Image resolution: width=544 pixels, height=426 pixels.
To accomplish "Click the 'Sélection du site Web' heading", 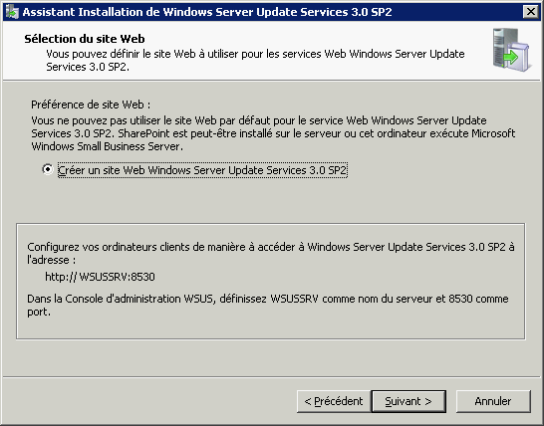I will pyautogui.click(x=85, y=39).
